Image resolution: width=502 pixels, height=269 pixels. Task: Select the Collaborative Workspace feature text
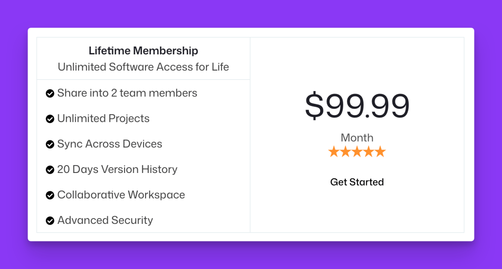(121, 195)
